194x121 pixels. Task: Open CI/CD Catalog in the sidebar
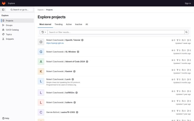pos(17,30)
